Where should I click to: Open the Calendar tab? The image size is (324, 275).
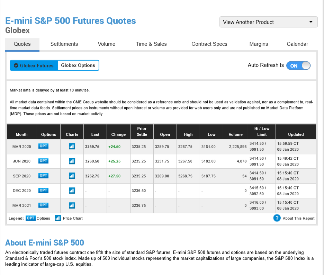[297, 44]
